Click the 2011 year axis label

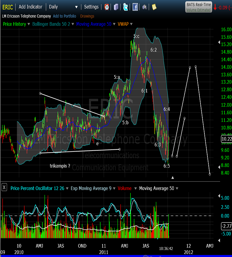pos(104,252)
